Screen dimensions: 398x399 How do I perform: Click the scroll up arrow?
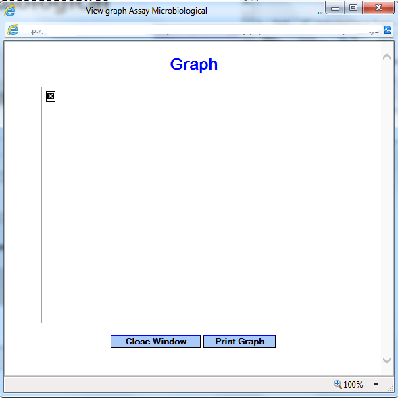(387, 57)
